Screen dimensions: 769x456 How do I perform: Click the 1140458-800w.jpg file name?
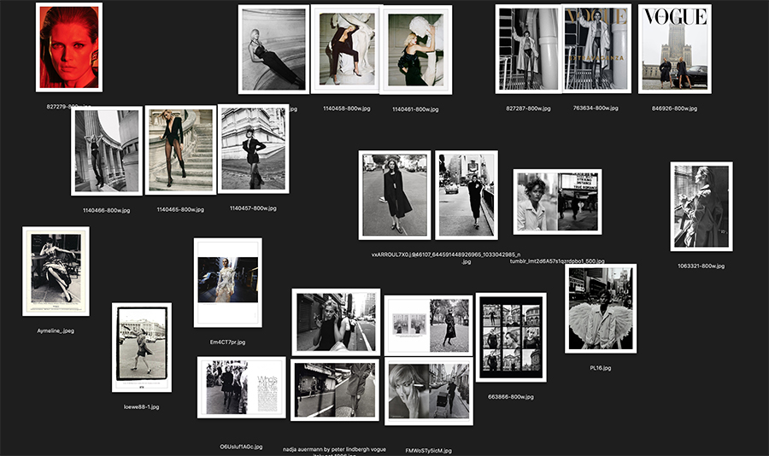347,108
